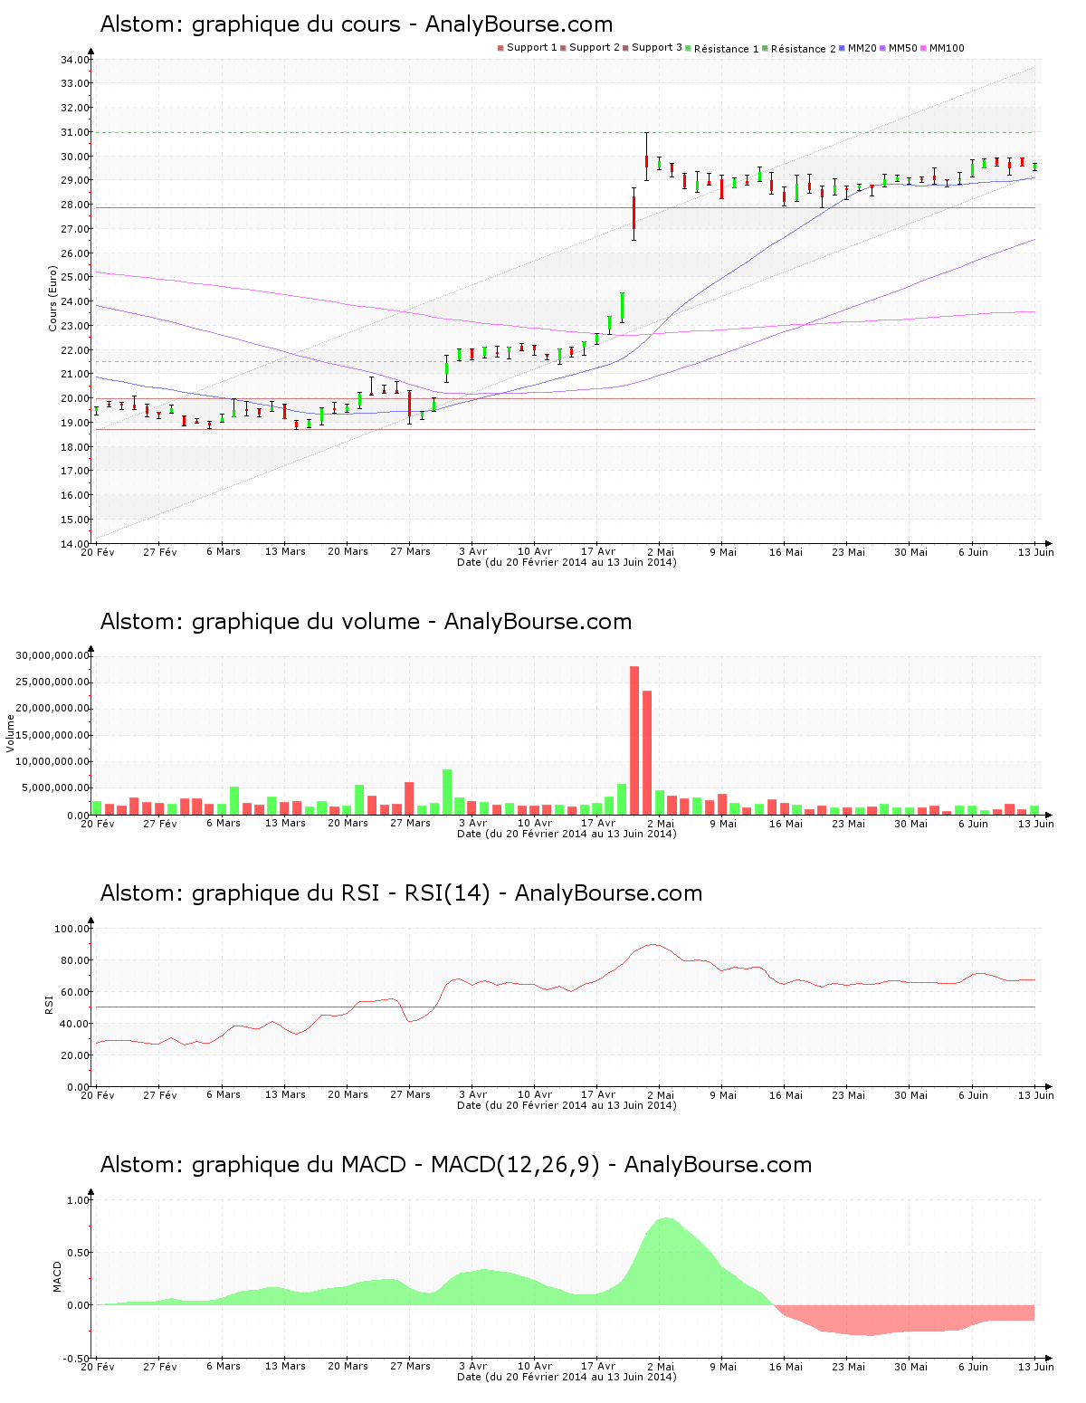Click the date range caption under price chart
Image resolution: width=1086 pixels, height=1403 pixels.
[567, 562]
